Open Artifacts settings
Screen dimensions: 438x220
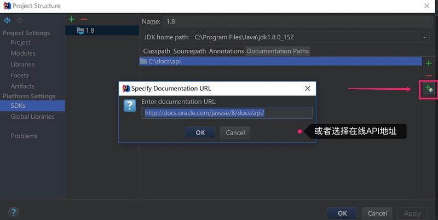click(x=22, y=86)
